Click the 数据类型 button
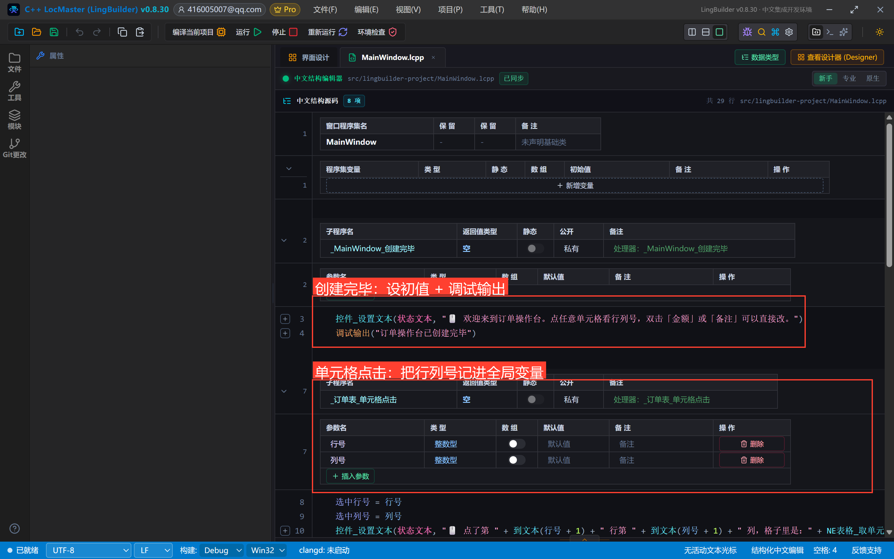 pos(760,57)
